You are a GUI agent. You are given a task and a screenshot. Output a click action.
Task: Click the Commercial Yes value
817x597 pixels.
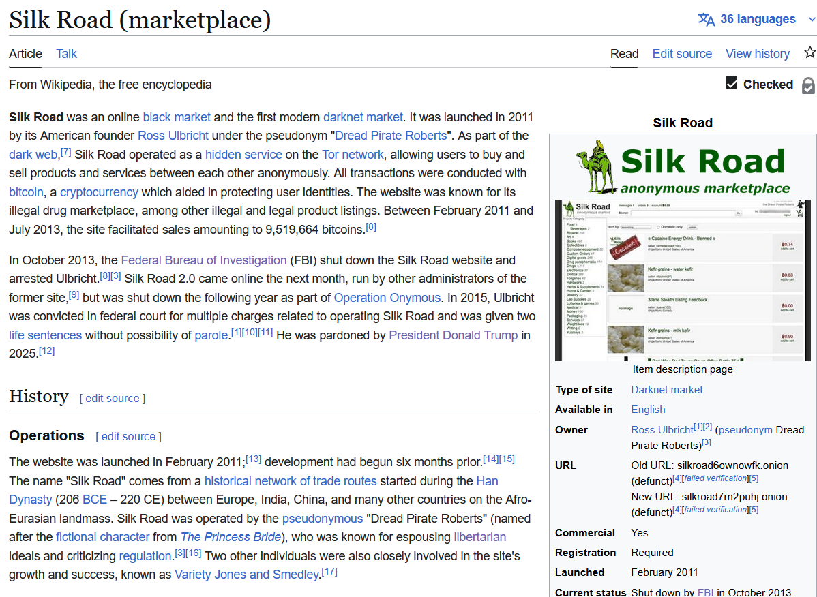[x=639, y=533]
